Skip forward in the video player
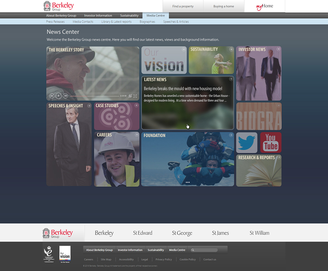This screenshot has height=271, width=328. (x=66, y=96)
